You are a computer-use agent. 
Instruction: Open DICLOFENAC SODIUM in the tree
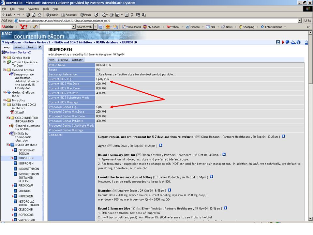(26, 152)
